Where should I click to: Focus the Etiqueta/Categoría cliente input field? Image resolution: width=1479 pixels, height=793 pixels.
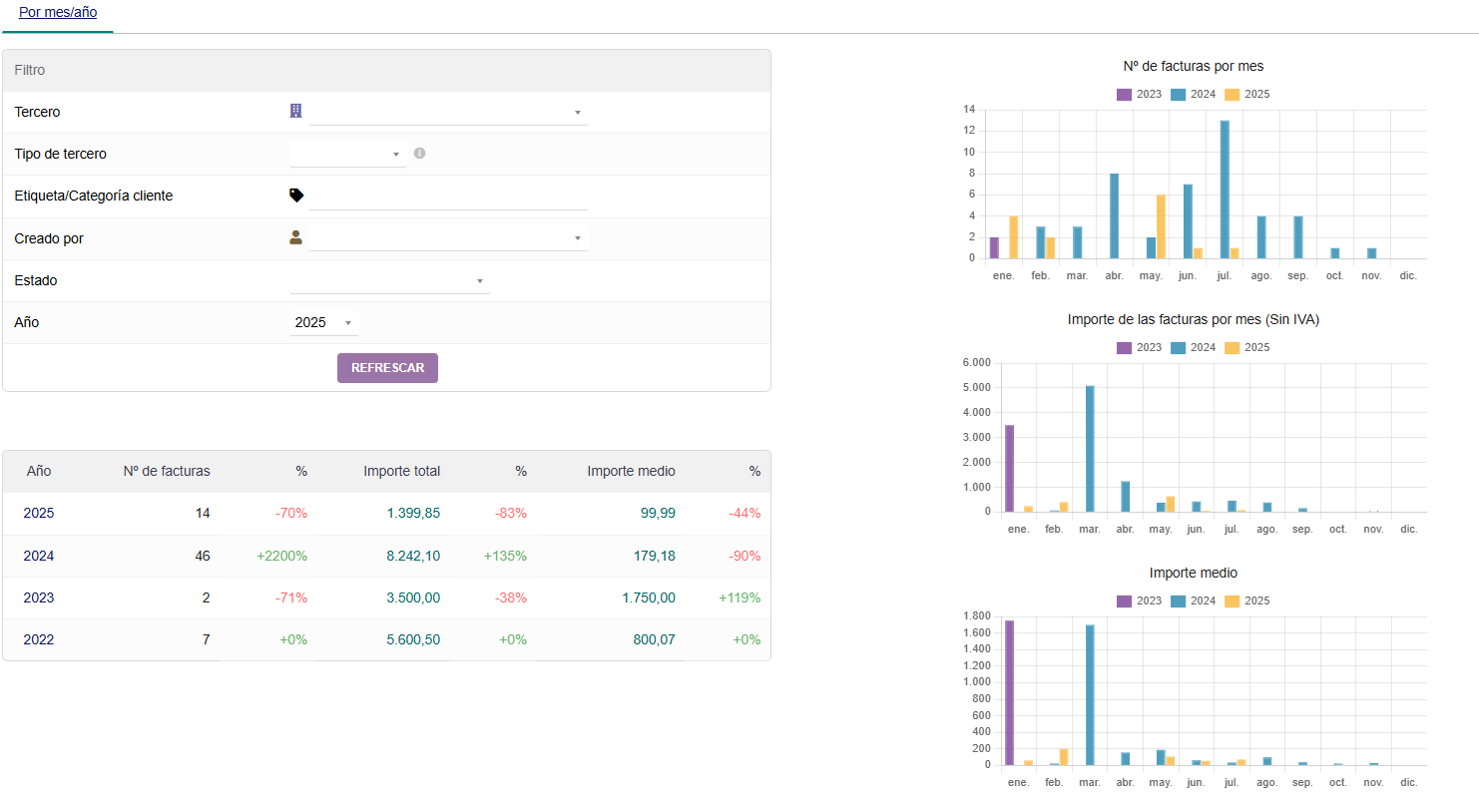pyautogui.click(x=448, y=197)
